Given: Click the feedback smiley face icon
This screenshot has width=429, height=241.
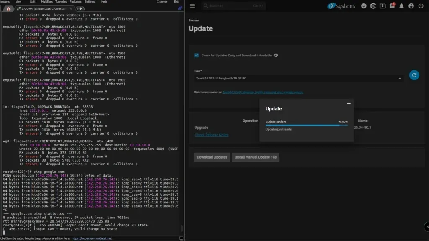Looking at the screenshot, I should [x=364, y=6].
